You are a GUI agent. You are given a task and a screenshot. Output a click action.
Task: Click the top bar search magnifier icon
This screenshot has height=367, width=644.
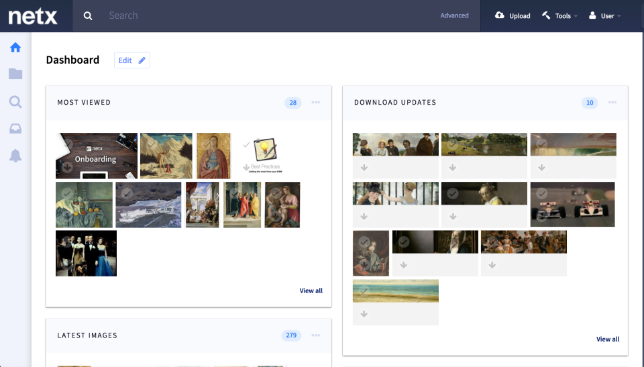(88, 15)
